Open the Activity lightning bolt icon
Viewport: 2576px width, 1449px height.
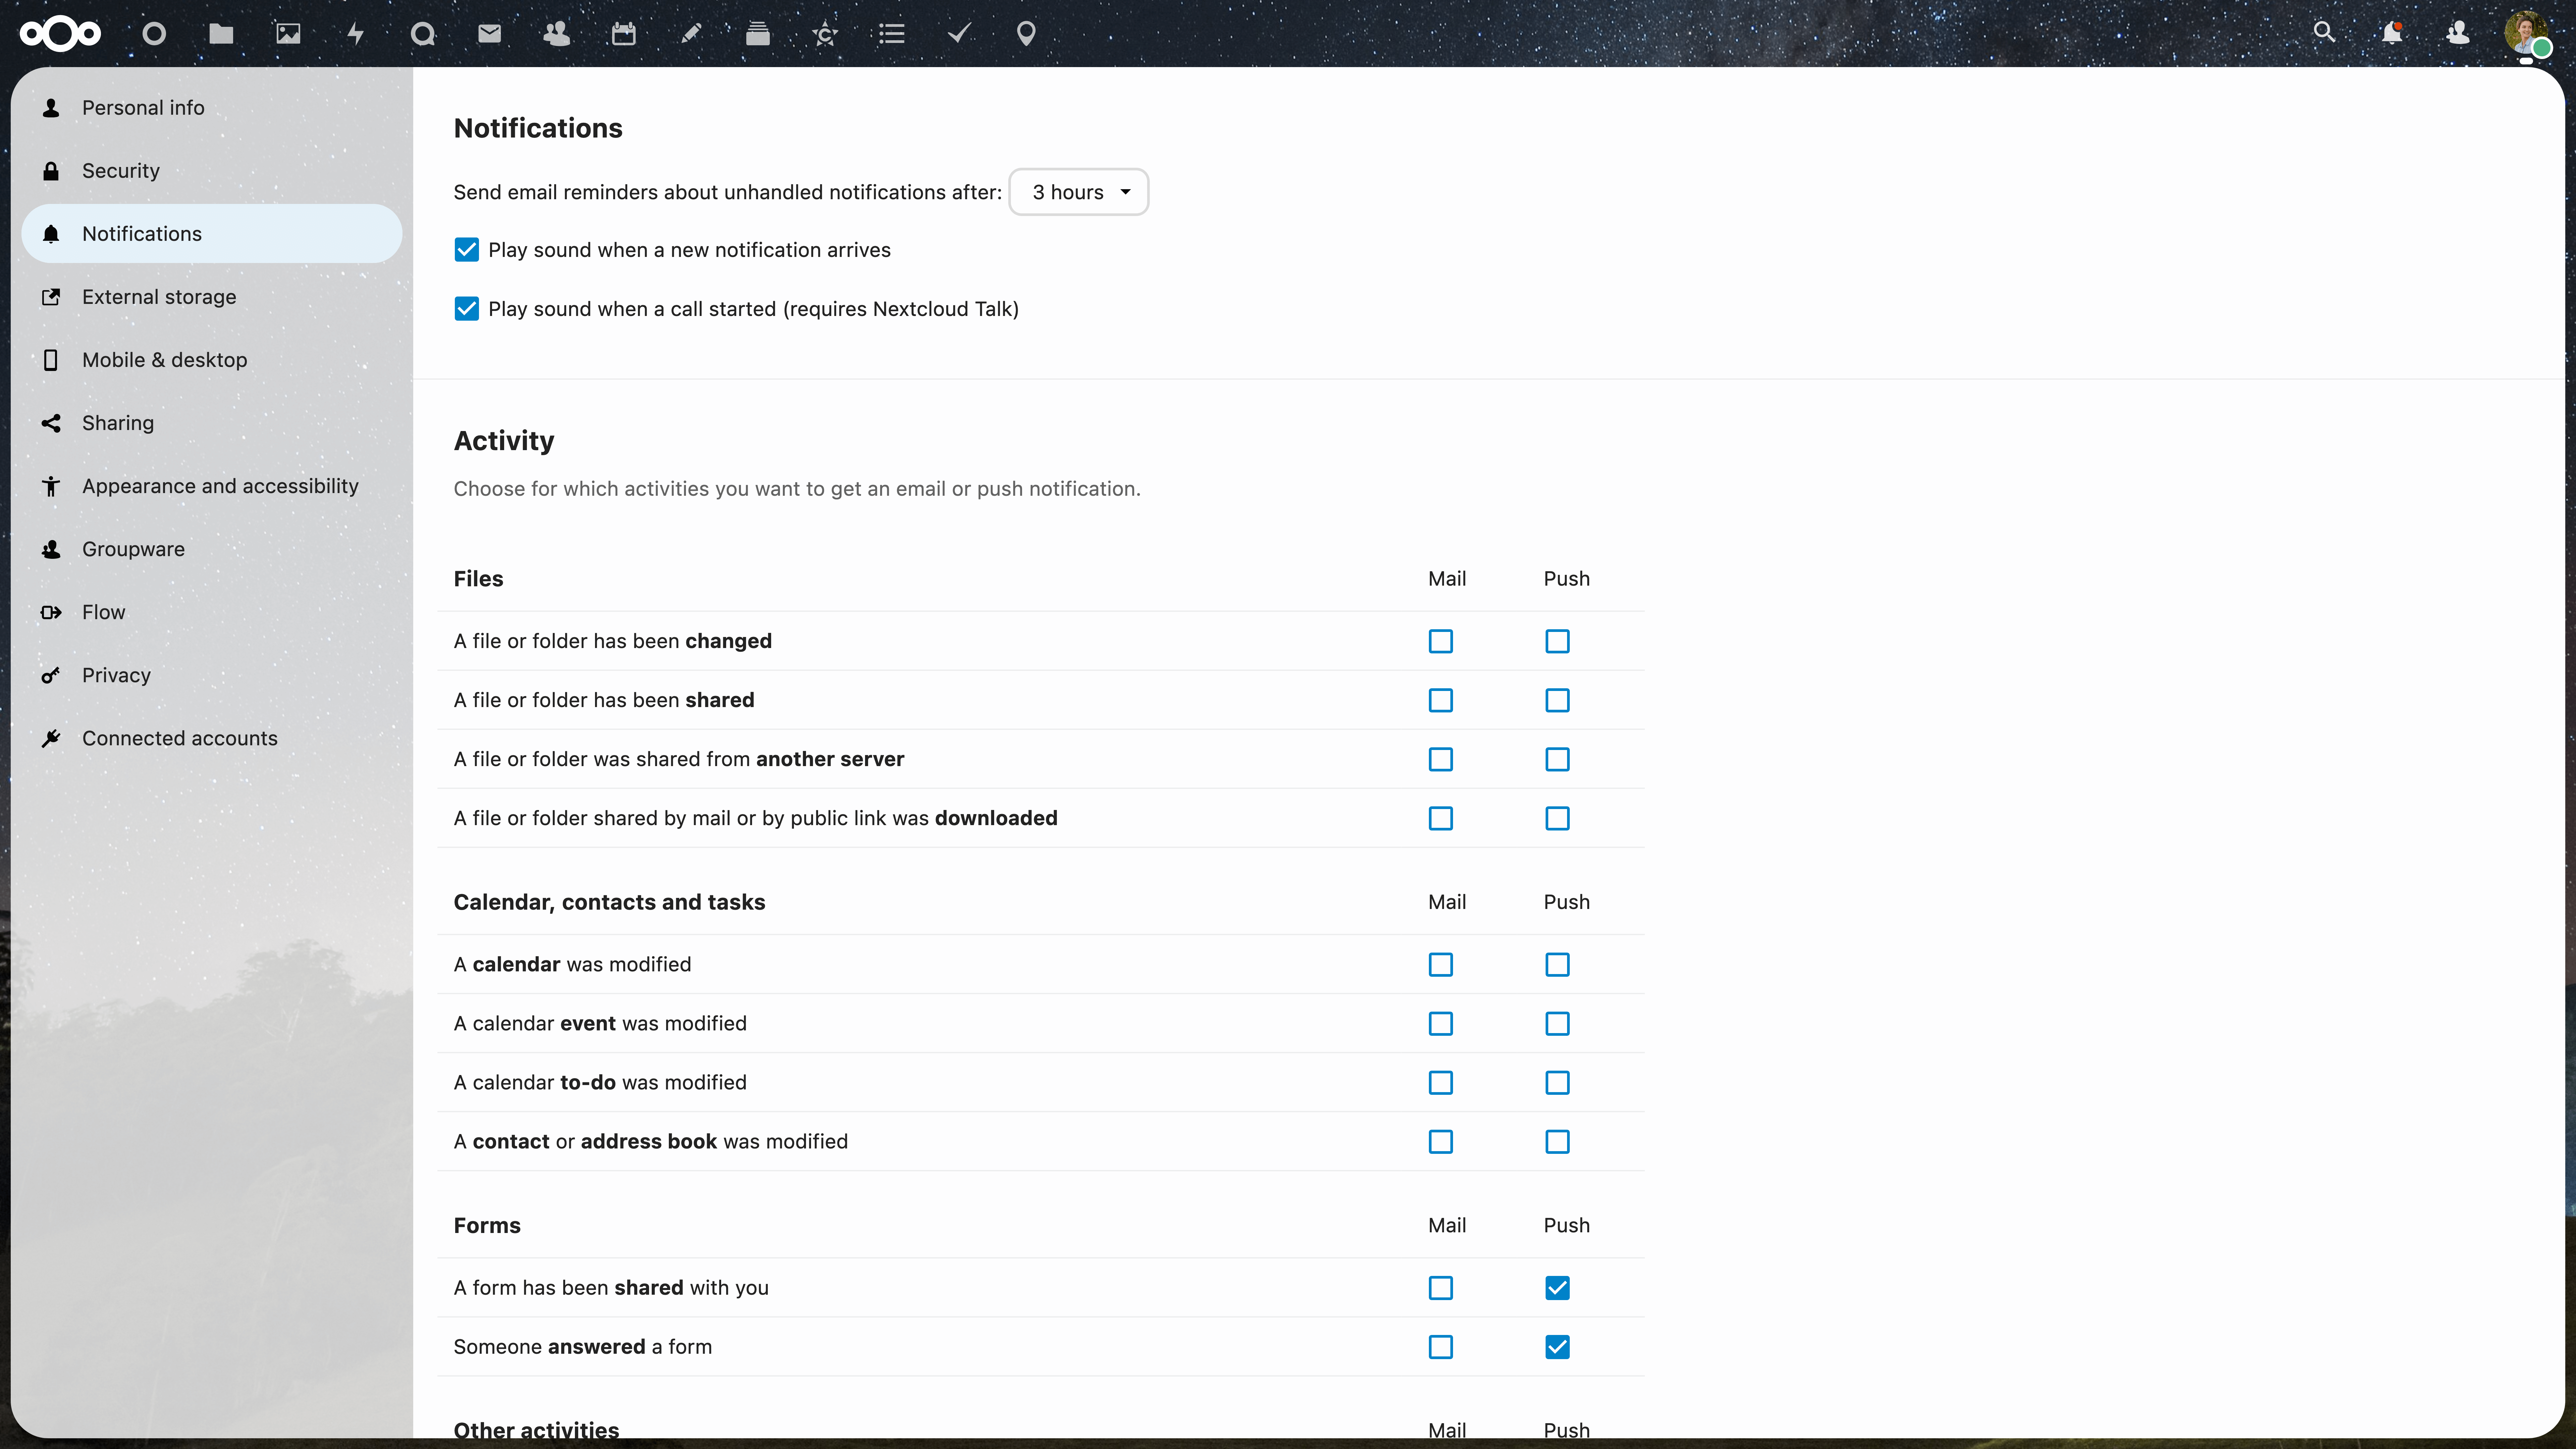[x=355, y=34]
